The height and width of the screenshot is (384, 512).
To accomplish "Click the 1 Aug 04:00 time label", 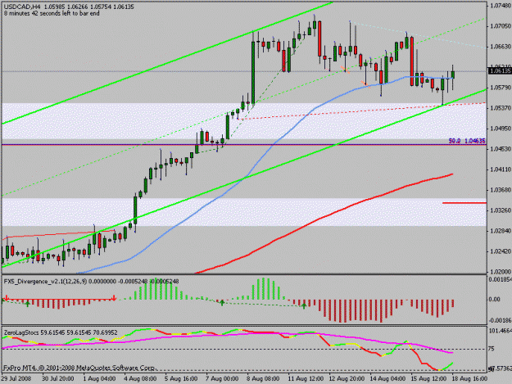I will [x=99, y=379].
